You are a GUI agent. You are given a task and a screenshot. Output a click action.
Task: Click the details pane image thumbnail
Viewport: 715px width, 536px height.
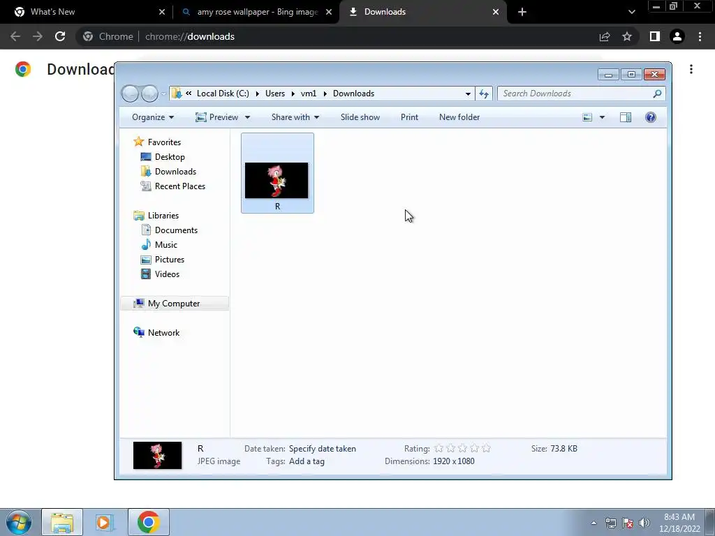(x=157, y=455)
